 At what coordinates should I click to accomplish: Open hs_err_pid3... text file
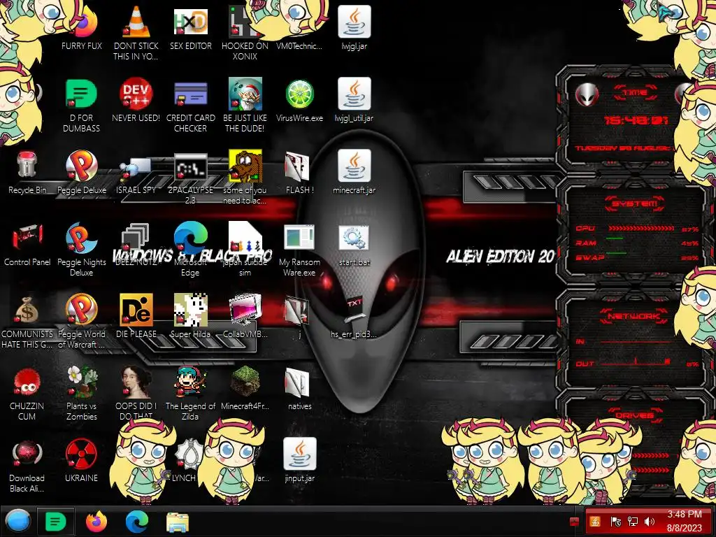(x=354, y=310)
